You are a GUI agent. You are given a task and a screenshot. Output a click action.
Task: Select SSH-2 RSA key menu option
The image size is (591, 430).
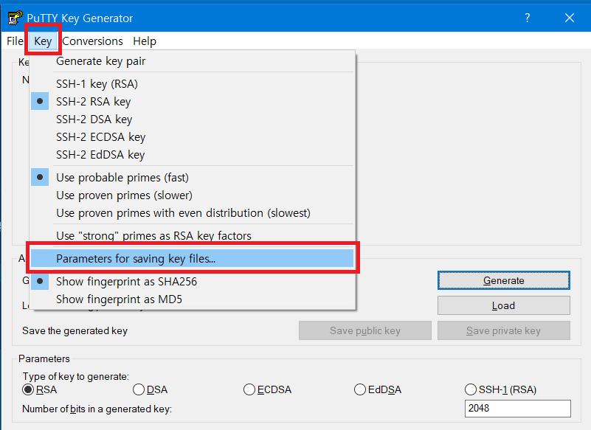193,101
